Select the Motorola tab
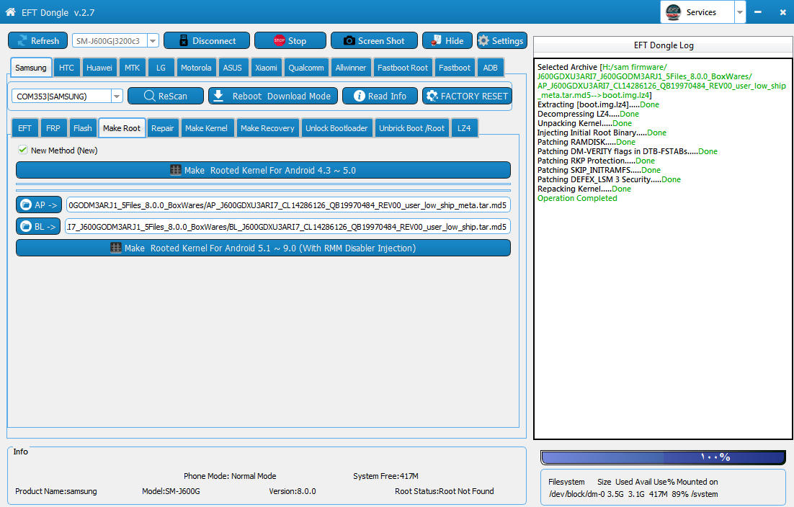 pyautogui.click(x=196, y=68)
